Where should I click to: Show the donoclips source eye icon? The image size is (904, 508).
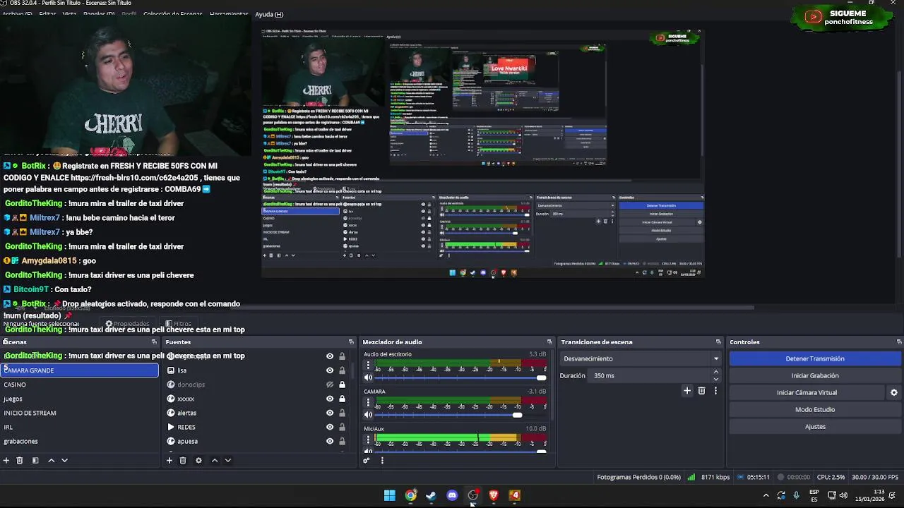click(329, 385)
